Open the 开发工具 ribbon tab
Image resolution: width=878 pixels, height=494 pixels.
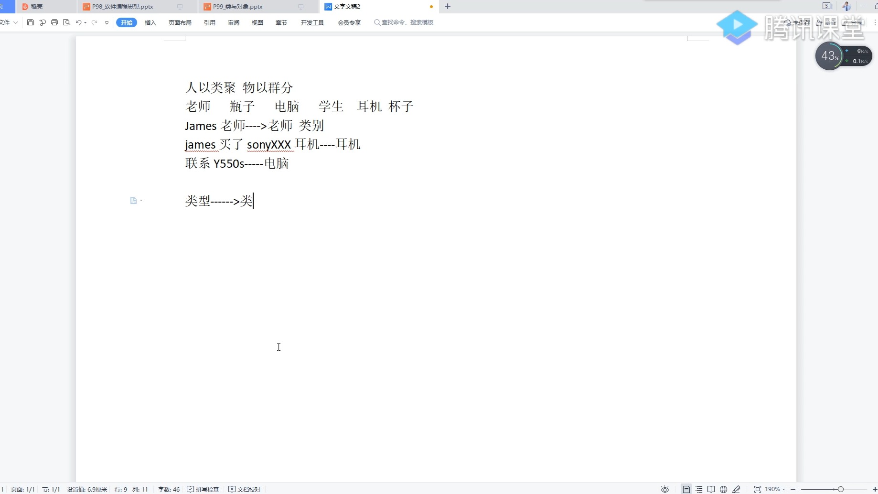(312, 22)
